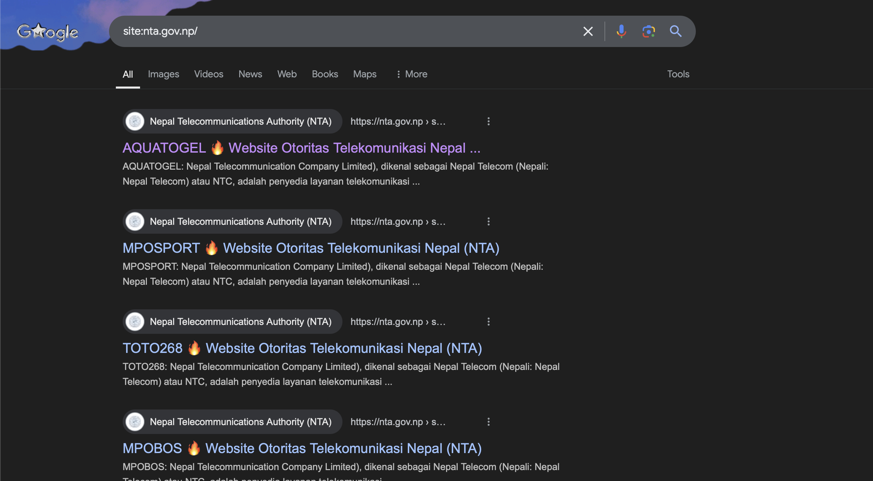Click NTA favicon above TOTO268 result
873x481 pixels.
click(135, 322)
